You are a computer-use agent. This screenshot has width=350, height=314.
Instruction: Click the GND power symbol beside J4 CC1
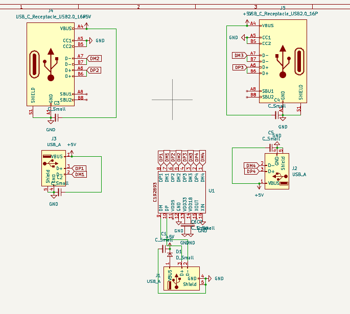click(x=92, y=40)
